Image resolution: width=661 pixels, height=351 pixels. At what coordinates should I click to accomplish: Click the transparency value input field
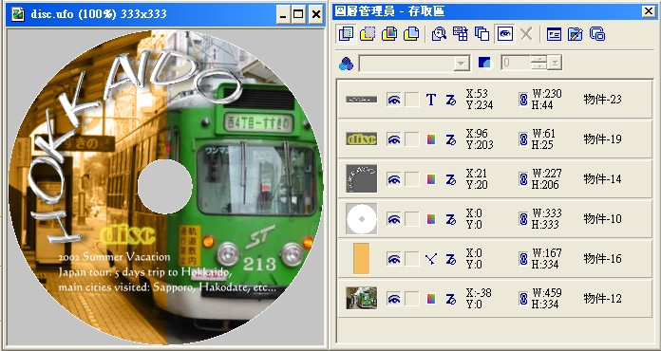[x=516, y=64]
